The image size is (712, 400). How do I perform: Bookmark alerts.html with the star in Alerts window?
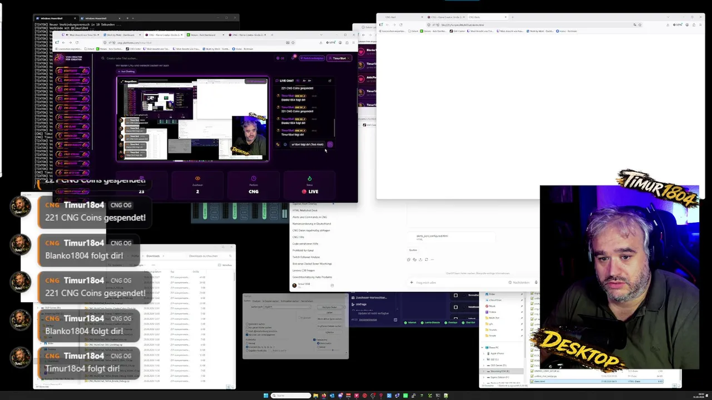coord(640,25)
